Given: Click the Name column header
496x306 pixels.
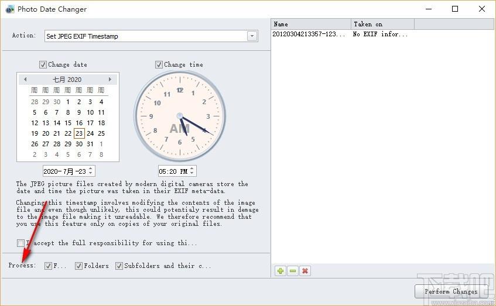Looking at the screenshot, I should pyautogui.click(x=311, y=24).
